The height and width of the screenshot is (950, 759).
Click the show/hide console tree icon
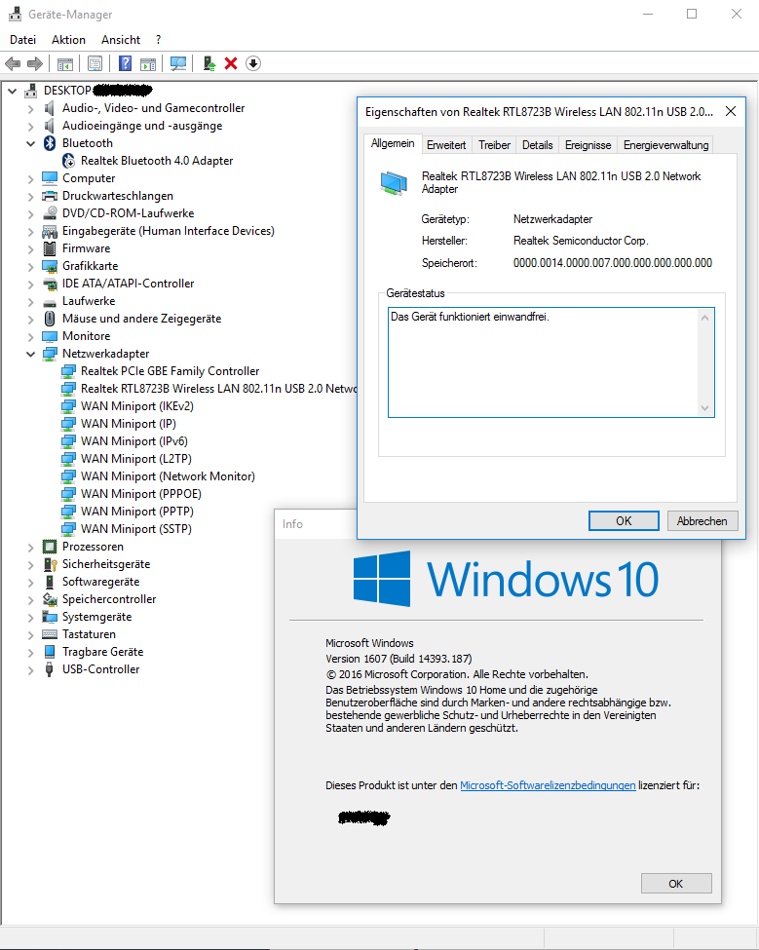pos(64,63)
